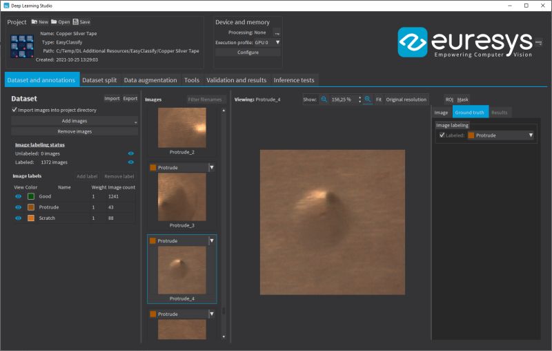This screenshot has width=552, height=351.
Task: Toggle visibility of the Good label
Action: [x=19, y=196]
